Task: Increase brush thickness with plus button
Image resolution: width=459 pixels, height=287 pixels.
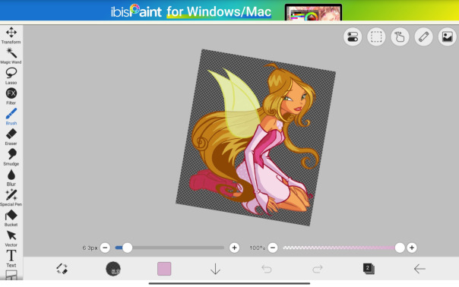Action: tap(234, 248)
